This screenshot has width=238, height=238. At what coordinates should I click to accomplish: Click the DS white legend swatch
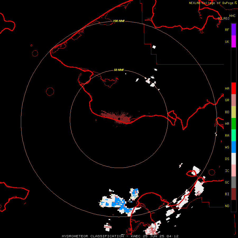[x=234, y=159]
